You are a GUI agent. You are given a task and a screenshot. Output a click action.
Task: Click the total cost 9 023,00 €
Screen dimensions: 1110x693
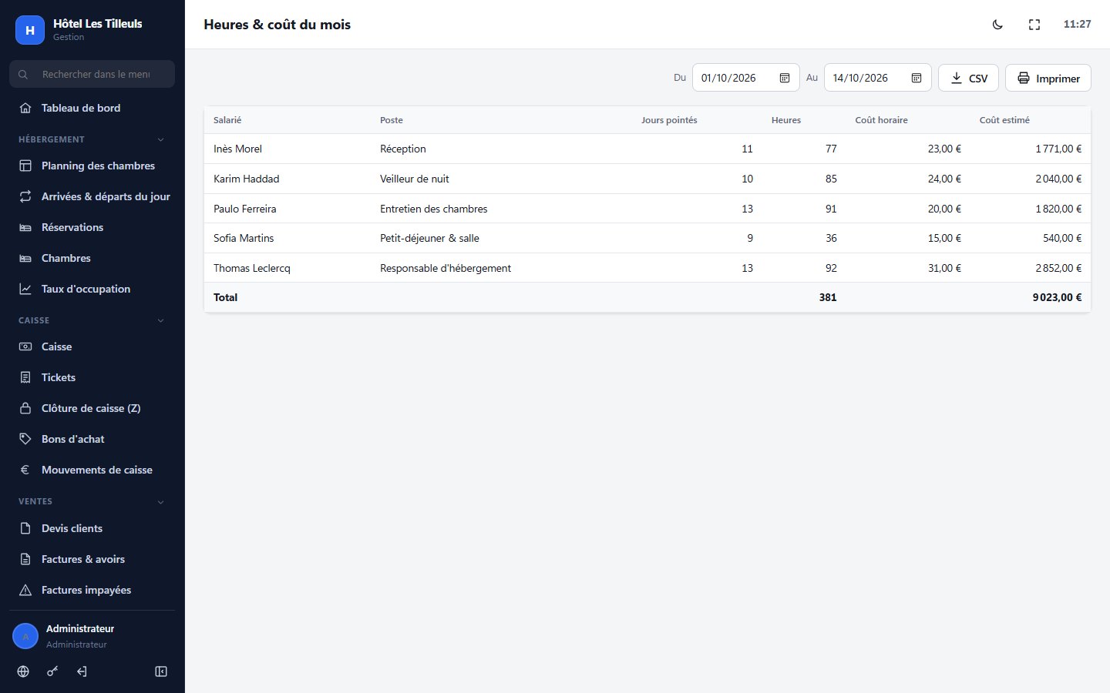point(1057,297)
